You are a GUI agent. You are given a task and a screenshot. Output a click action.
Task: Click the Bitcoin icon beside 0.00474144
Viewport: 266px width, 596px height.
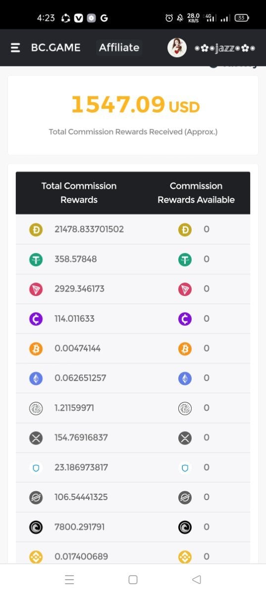[36, 349]
